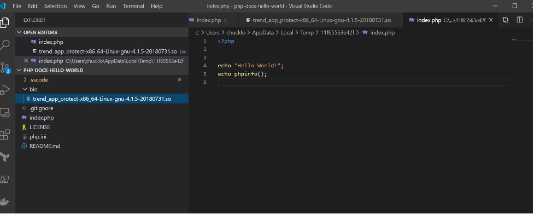
Task: Open the Run and Debug view
Action: pos(5,90)
